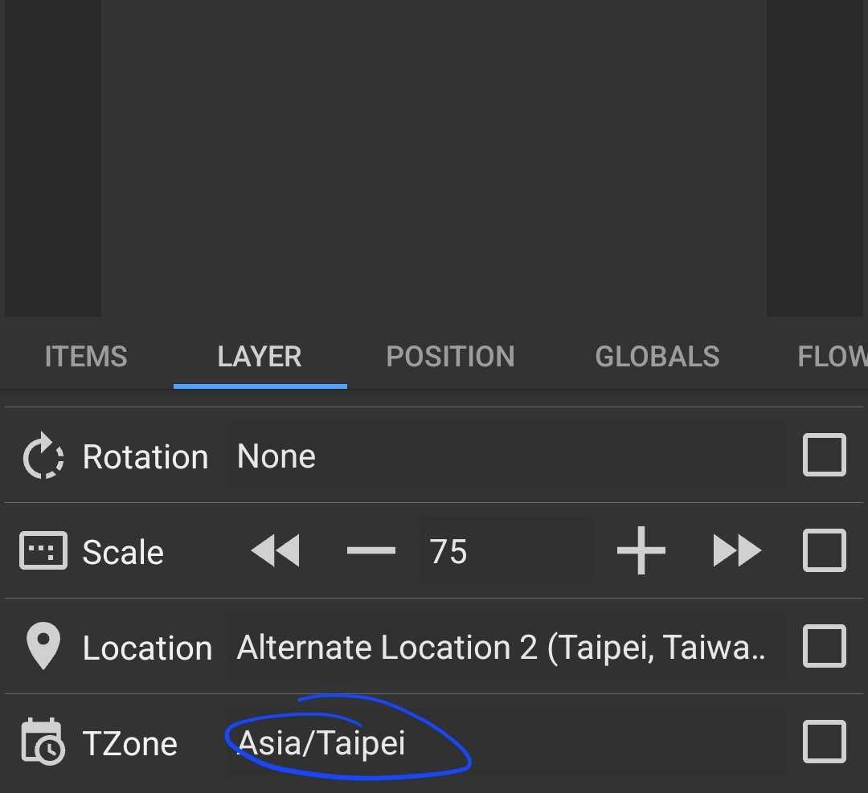This screenshot has width=868, height=793.
Task: Select the TZone row checkbox
Action: [825, 742]
